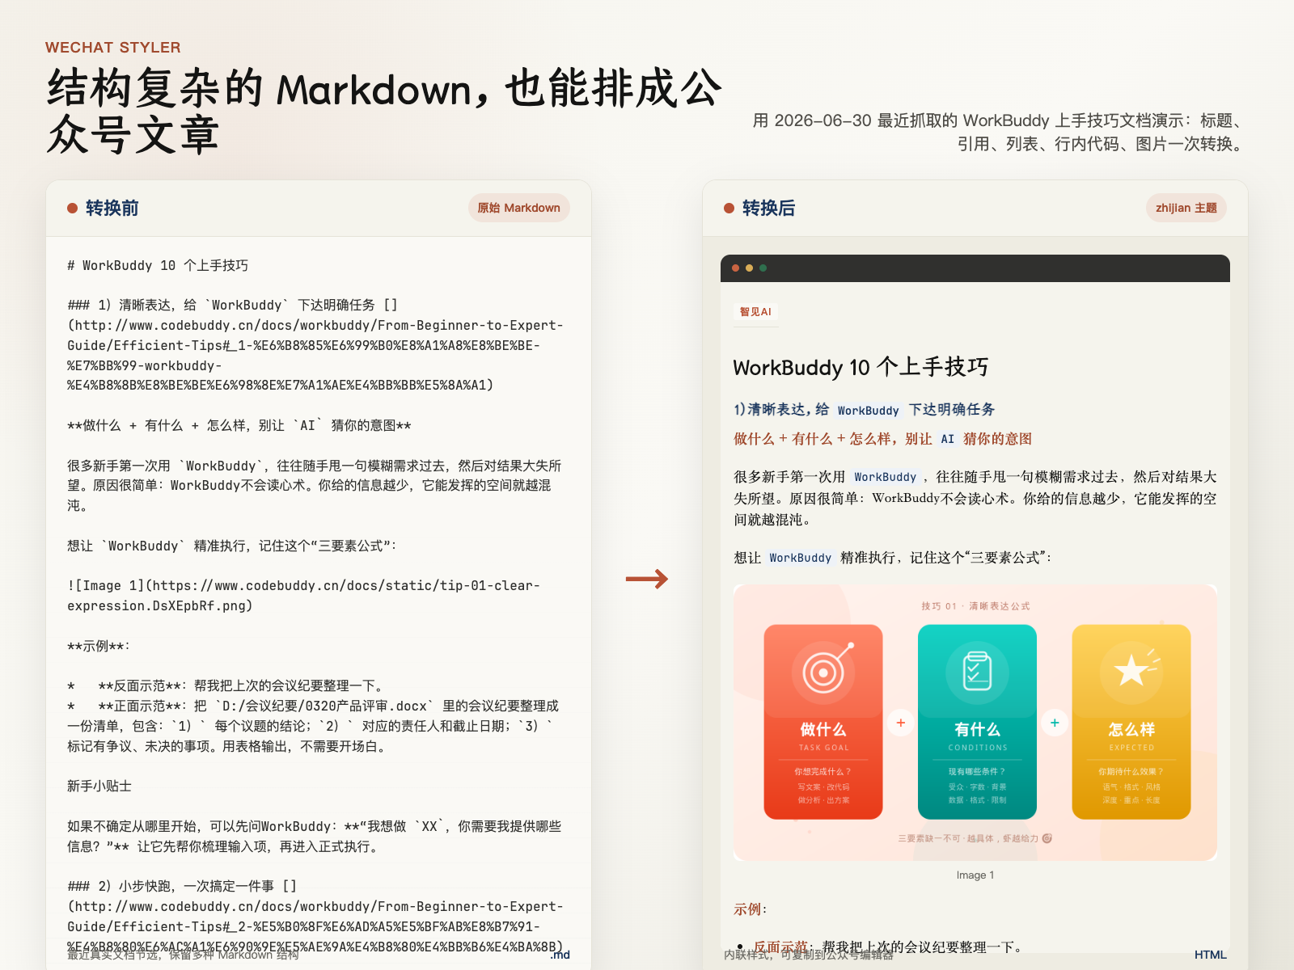Click 三要素缺一不可 caption inside image

975,838
